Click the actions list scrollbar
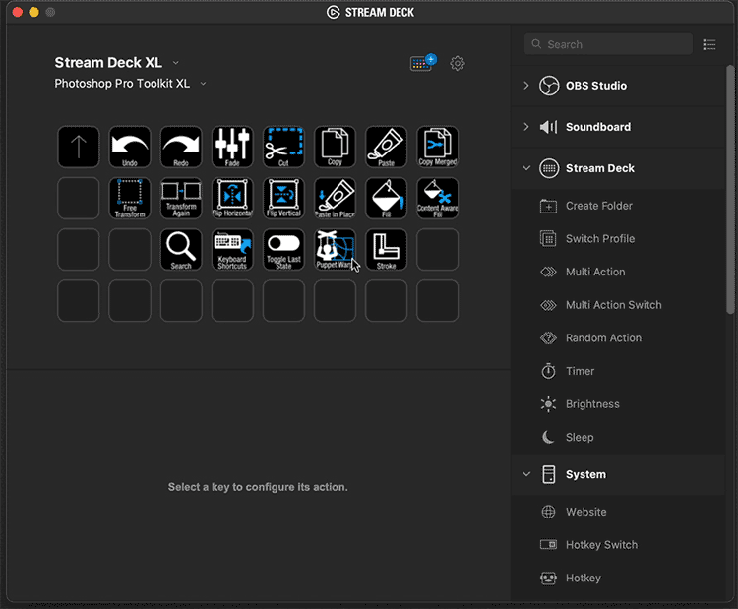The image size is (738, 609). 730,189
